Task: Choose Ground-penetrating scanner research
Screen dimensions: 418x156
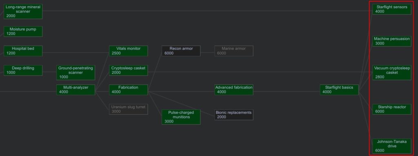Action: [76, 72]
